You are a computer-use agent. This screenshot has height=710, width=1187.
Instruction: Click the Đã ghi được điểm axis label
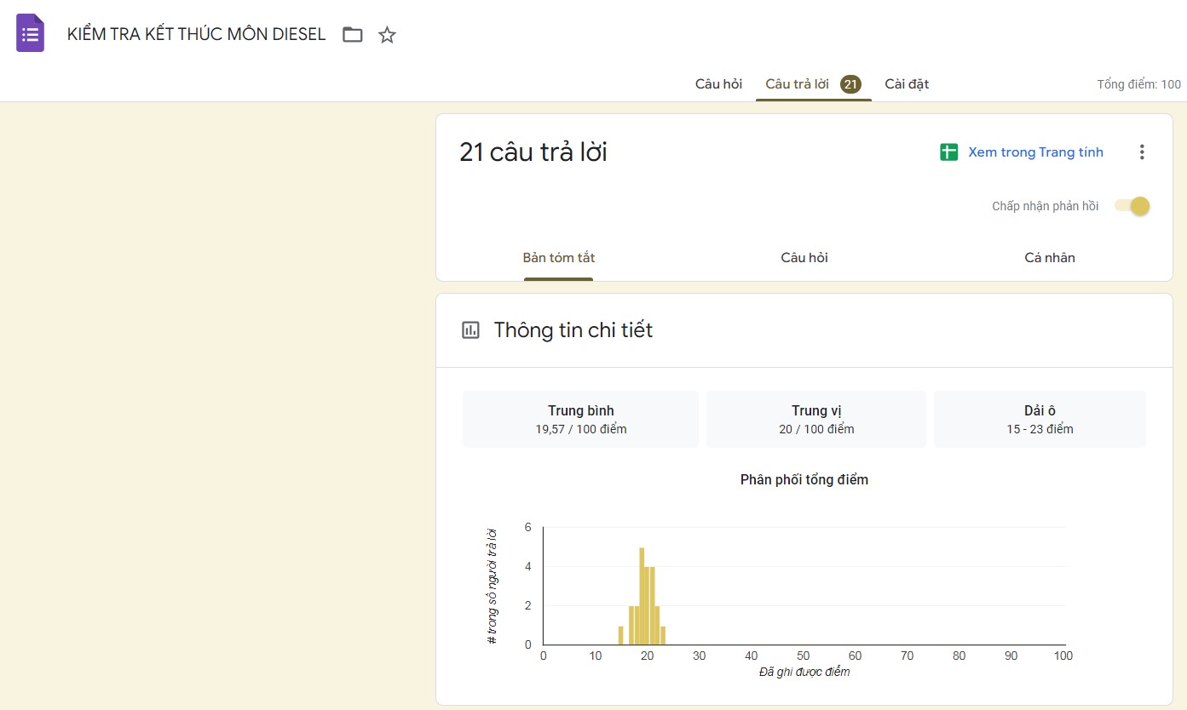point(804,673)
